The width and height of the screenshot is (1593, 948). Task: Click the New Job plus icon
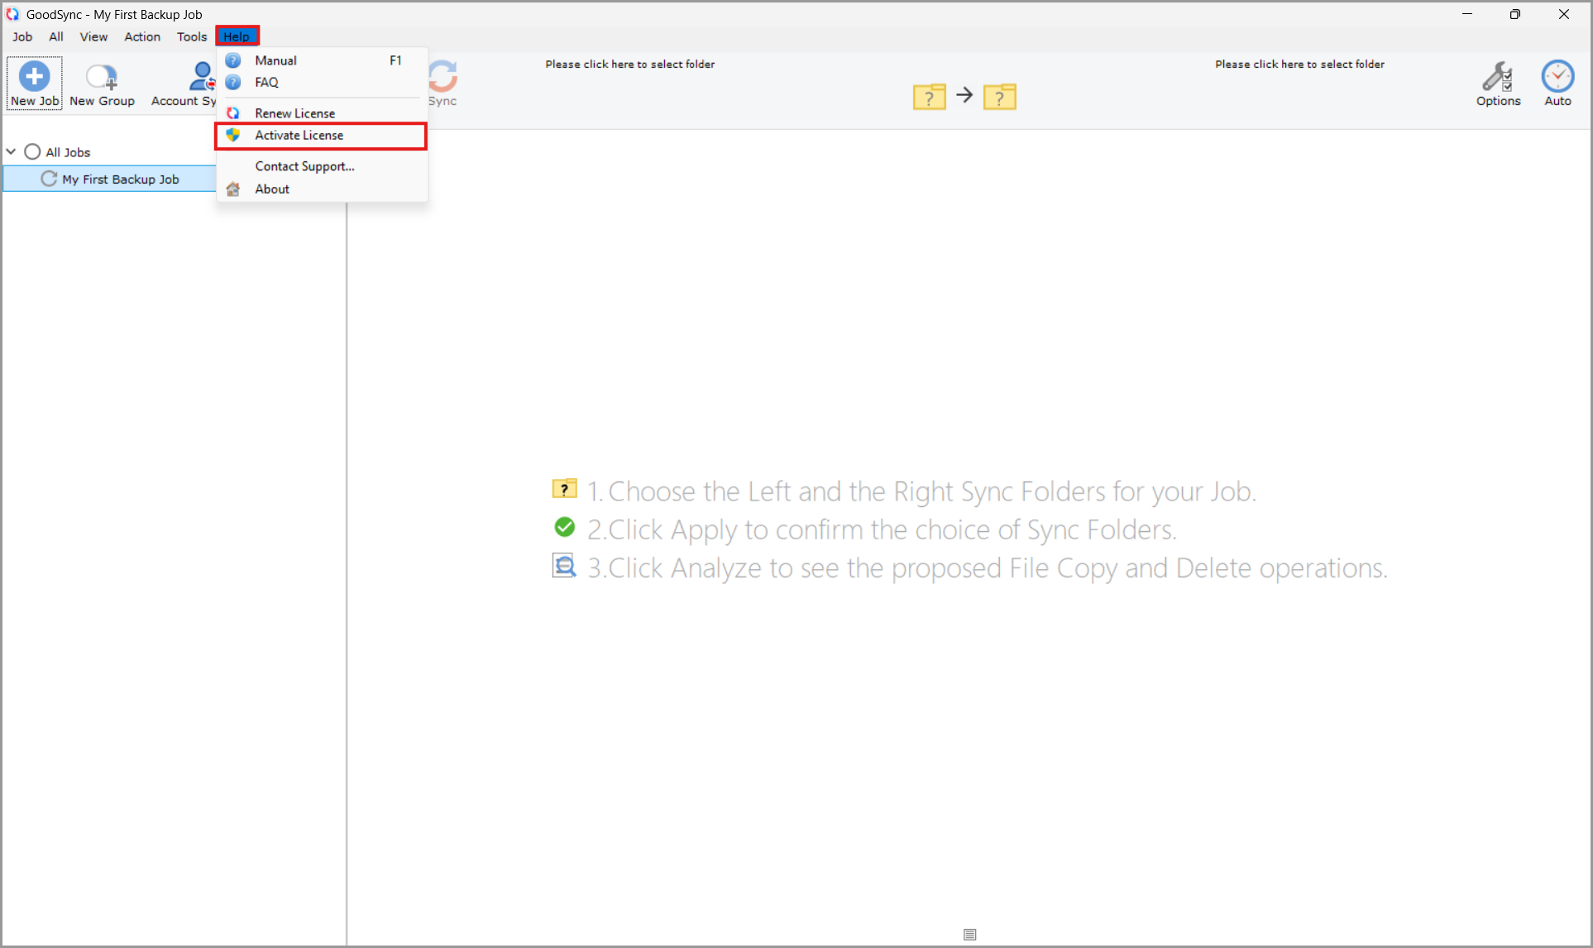click(x=34, y=76)
